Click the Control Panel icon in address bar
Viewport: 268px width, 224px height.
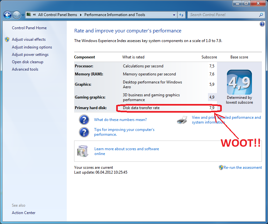pyautogui.click(x=29, y=14)
